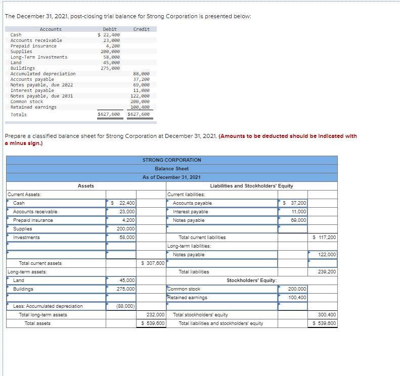400x376 pixels.
Task: Click the STRONG CORPORATION header row
Action: 172,160
